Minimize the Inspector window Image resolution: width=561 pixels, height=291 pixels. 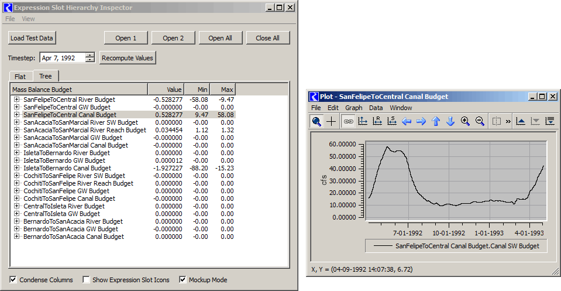pos(270,8)
